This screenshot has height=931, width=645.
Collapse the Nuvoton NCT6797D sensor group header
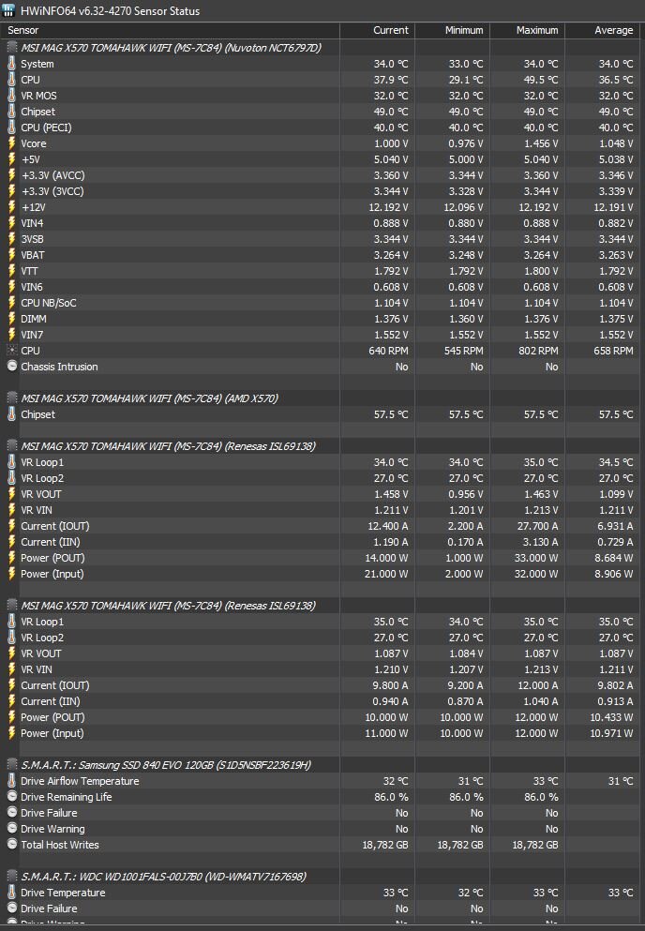[171, 48]
